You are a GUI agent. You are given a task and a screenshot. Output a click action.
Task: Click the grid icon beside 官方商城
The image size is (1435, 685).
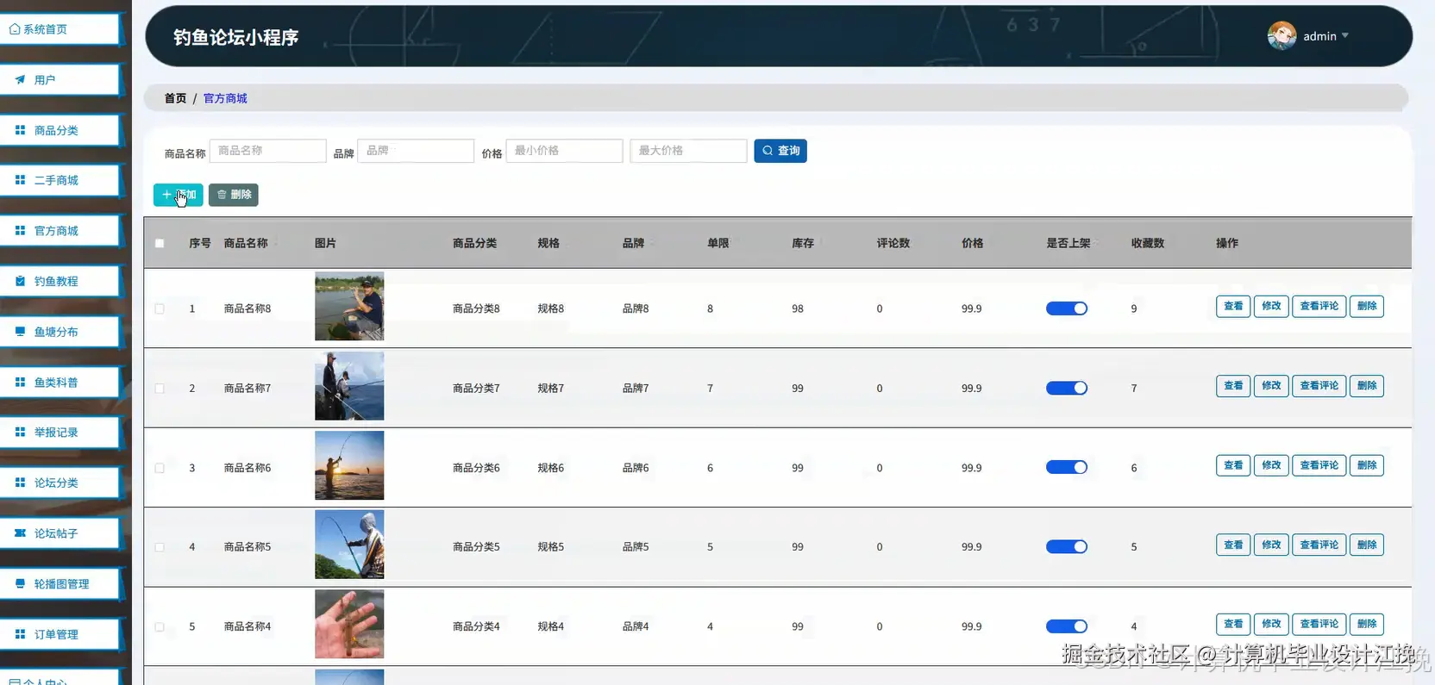pyautogui.click(x=20, y=230)
